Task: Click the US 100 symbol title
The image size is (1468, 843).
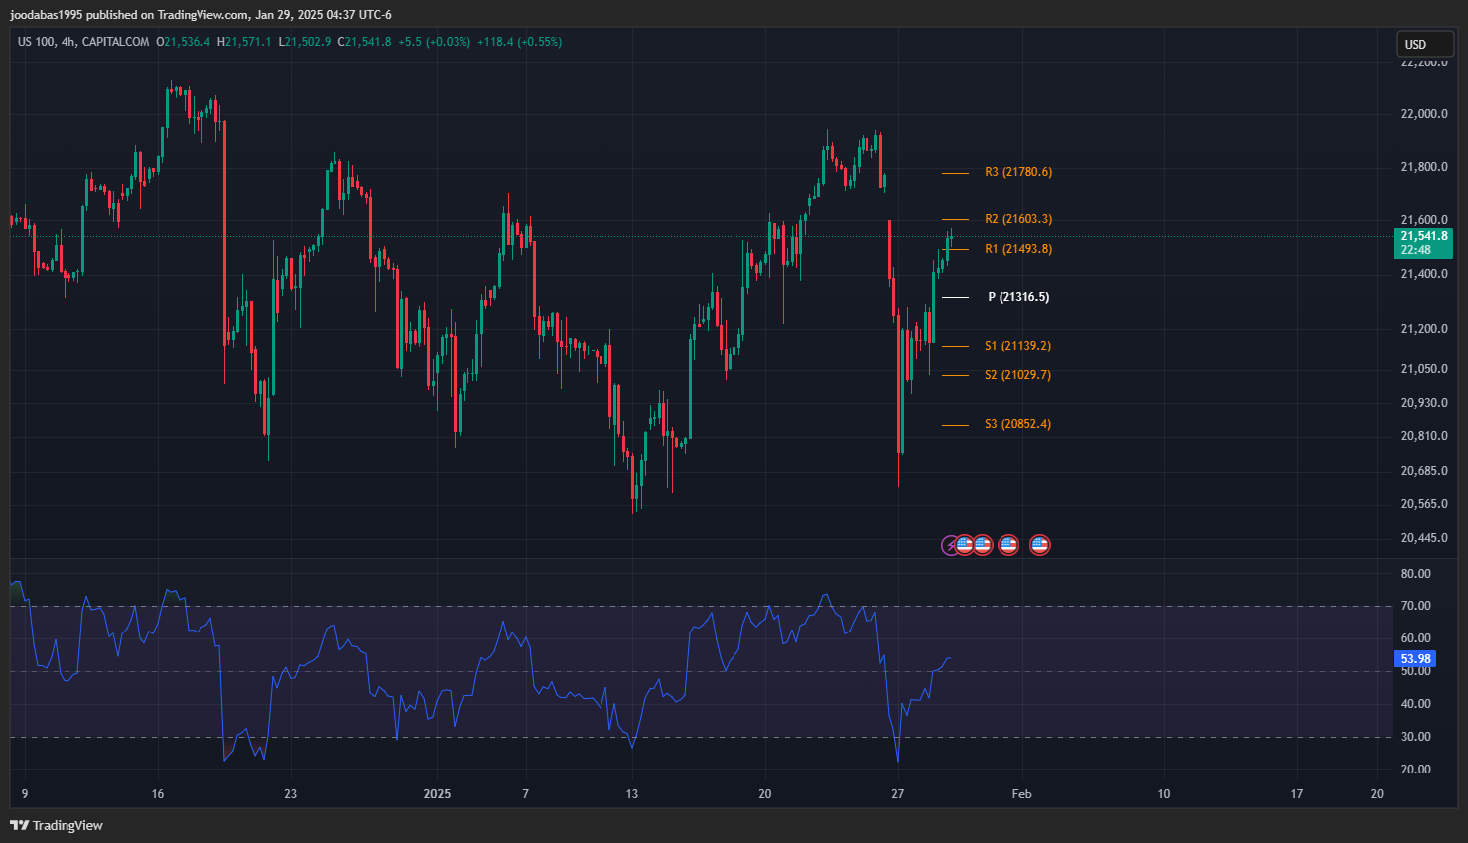Action: pos(36,42)
